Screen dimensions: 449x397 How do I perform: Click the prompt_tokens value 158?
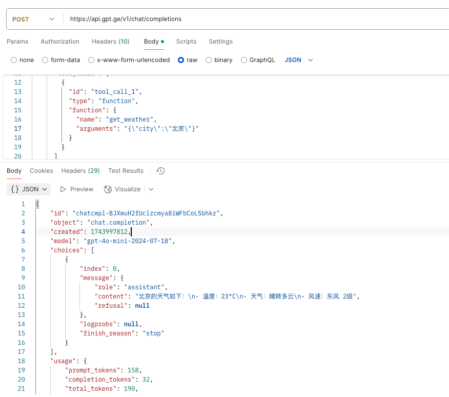(133, 370)
